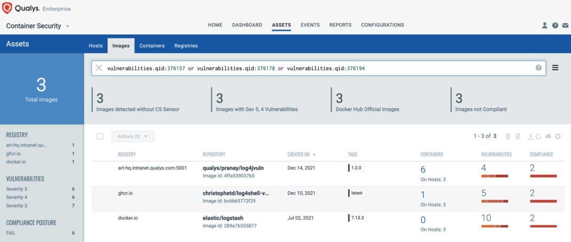
Task: Click log4jvuln red compliance bar
Action: click(543, 176)
